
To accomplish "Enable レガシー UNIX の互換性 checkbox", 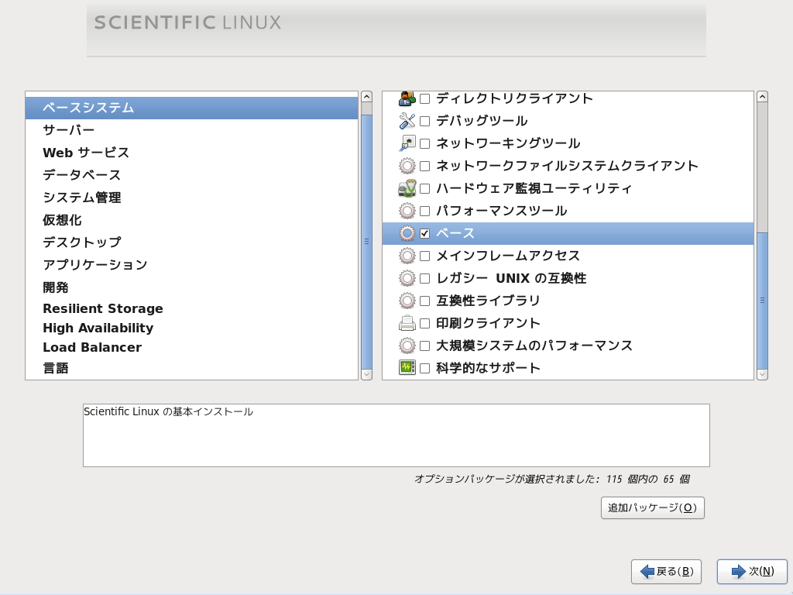I will point(425,278).
